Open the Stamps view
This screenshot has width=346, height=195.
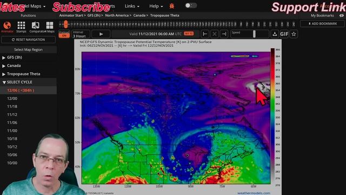[21, 27]
